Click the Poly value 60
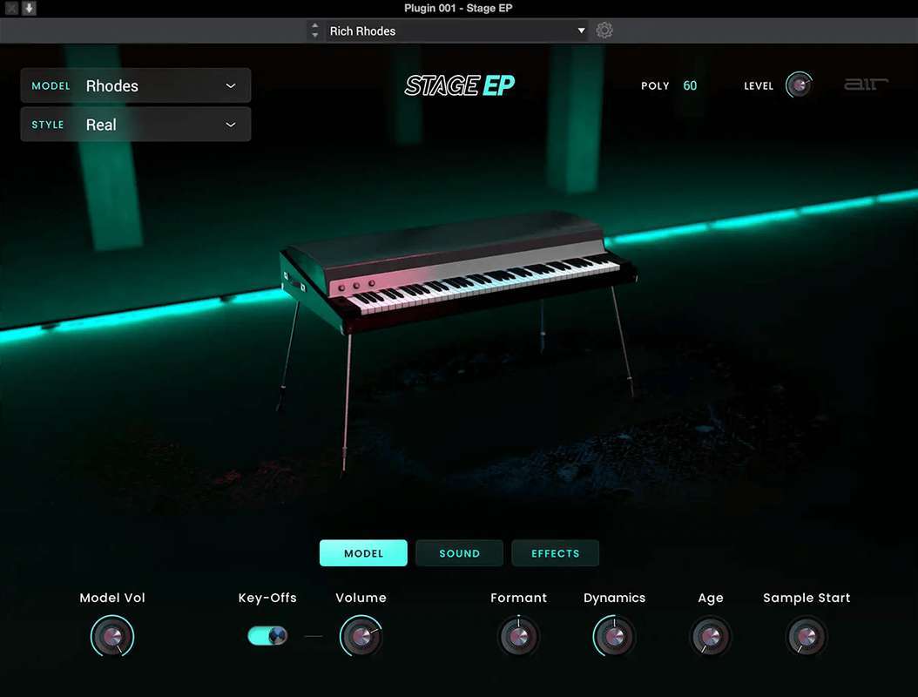The height and width of the screenshot is (697, 918). pyautogui.click(x=690, y=85)
